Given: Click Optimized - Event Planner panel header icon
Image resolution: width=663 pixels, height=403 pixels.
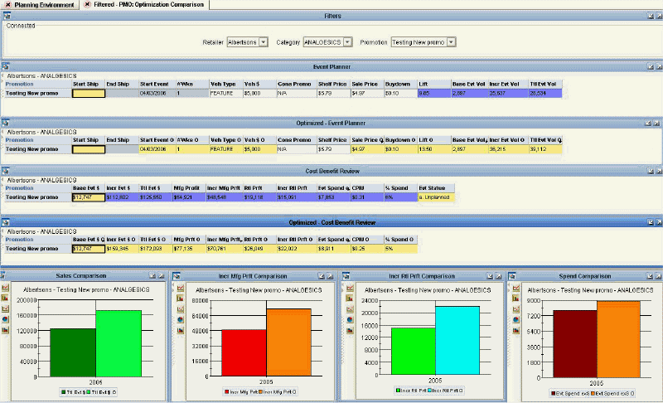Looking at the screenshot, I should tap(6, 123).
